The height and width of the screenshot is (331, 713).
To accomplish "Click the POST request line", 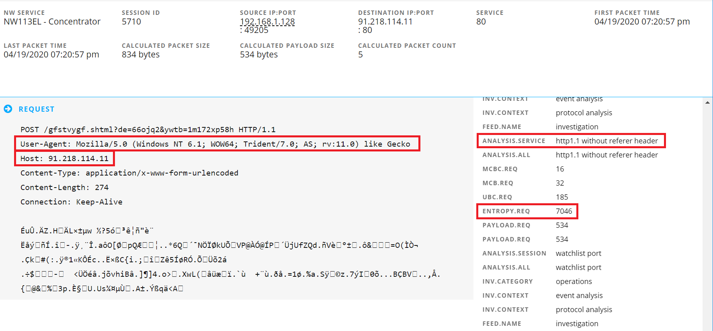I will pos(148,130).
